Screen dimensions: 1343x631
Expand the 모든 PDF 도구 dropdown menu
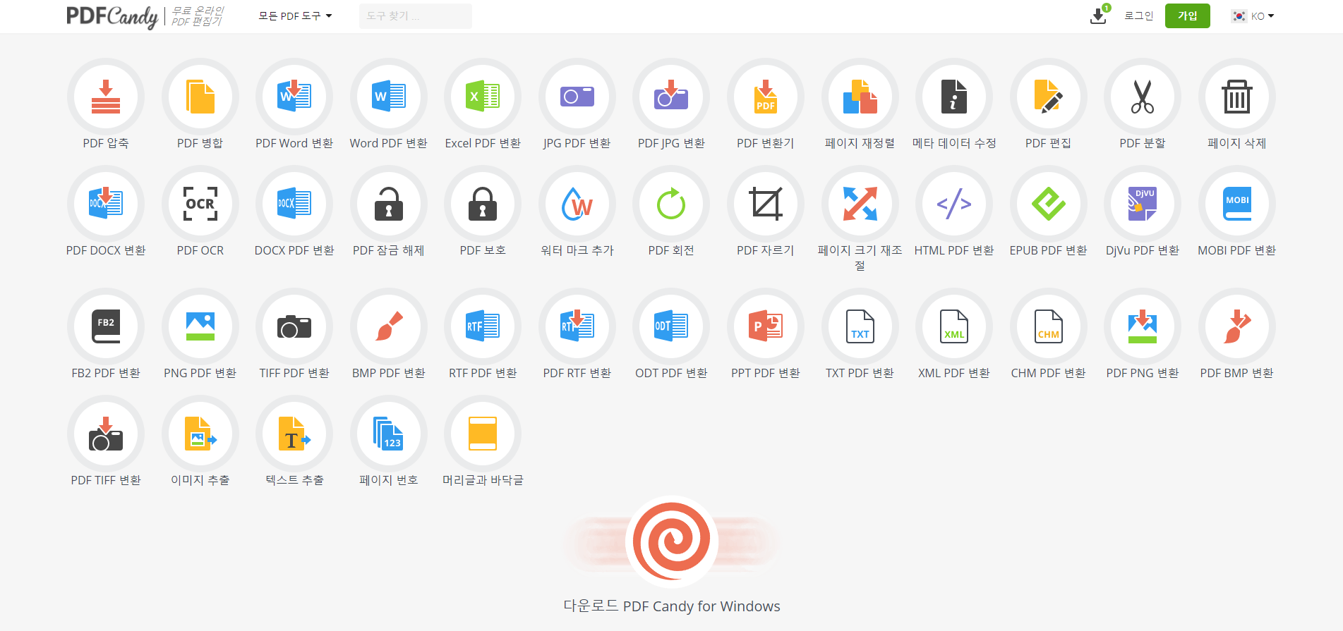point(295,16)
